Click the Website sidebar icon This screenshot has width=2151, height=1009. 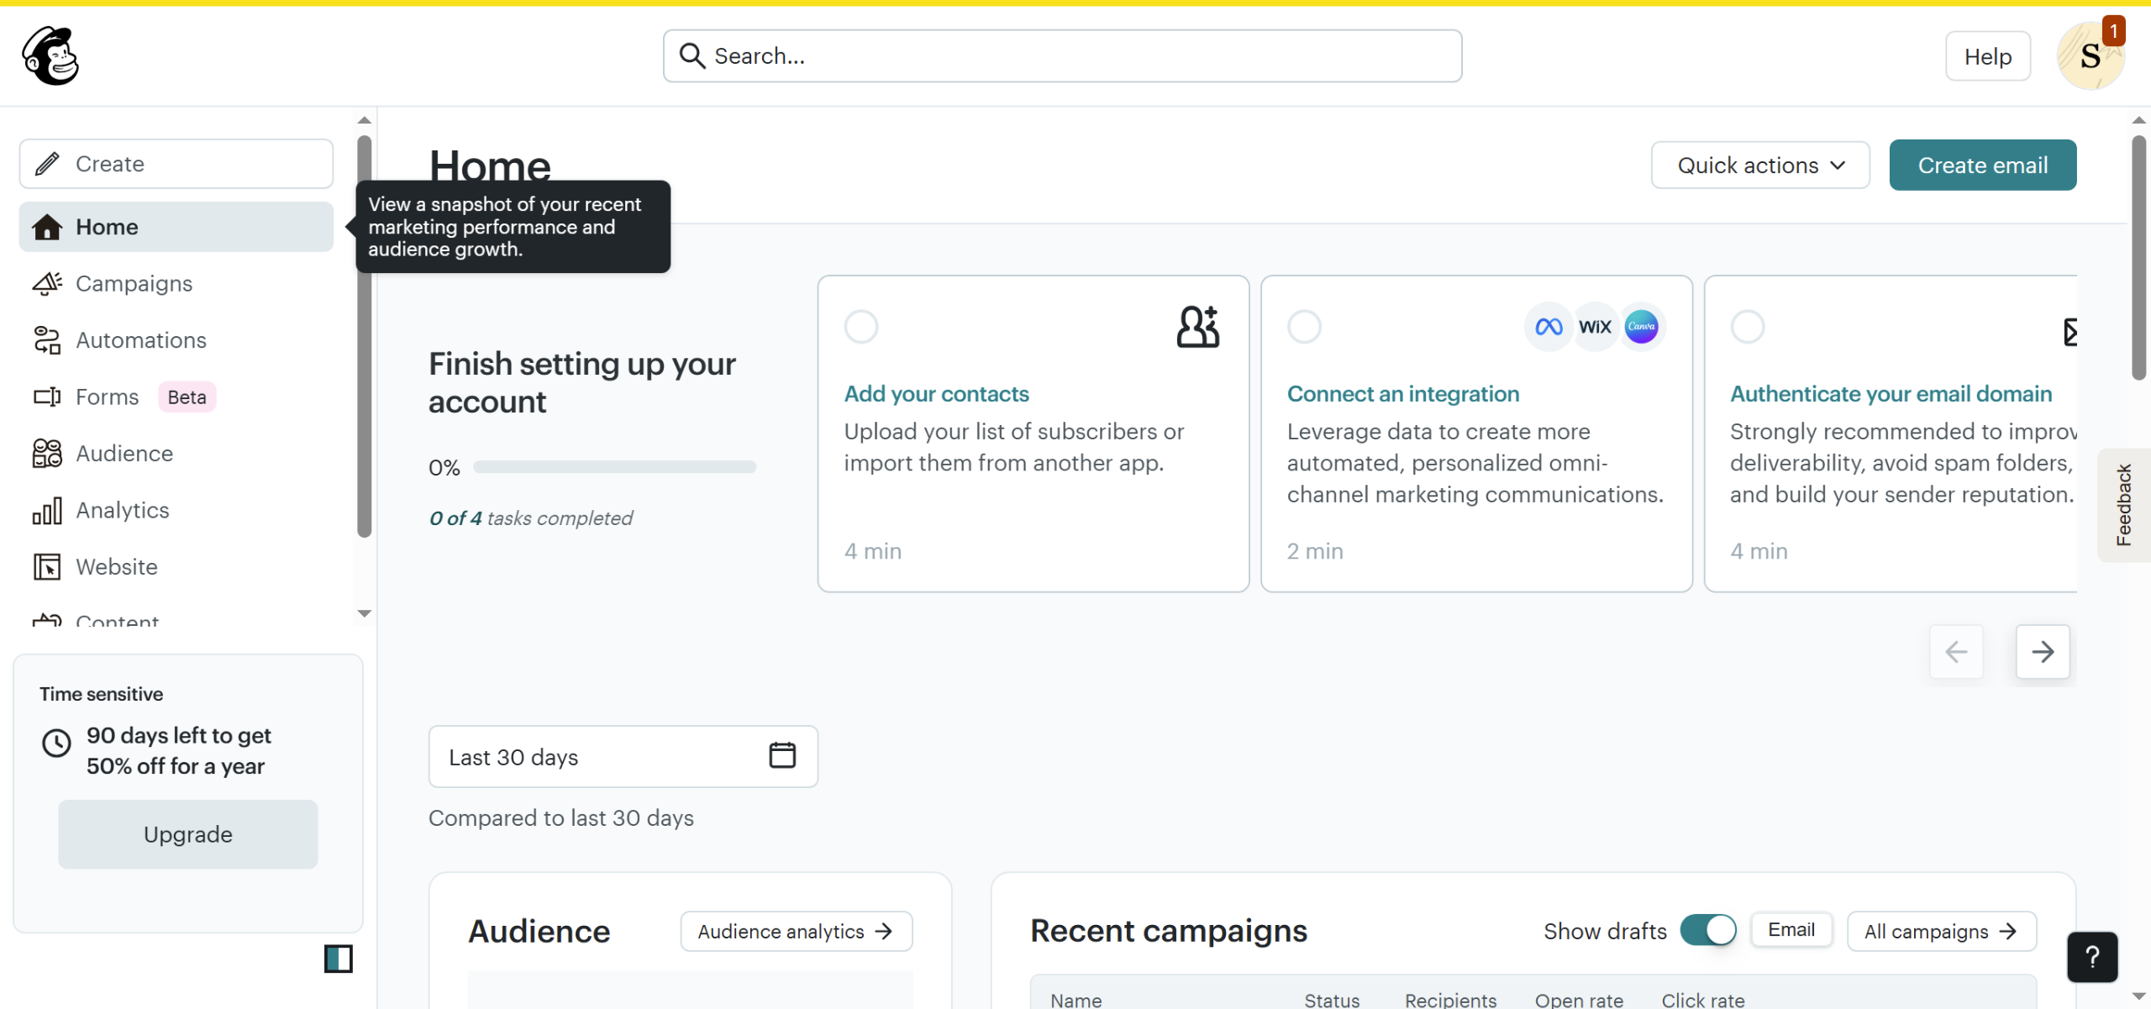[47, 567]
